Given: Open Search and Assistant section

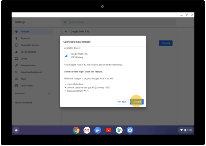Looking at the screenshot, I should pos(32,72).
